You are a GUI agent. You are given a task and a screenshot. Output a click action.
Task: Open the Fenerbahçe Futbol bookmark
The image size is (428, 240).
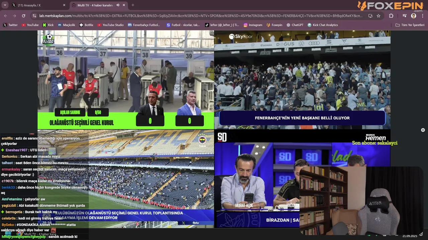pyautogui.click(x=144, y=25)
